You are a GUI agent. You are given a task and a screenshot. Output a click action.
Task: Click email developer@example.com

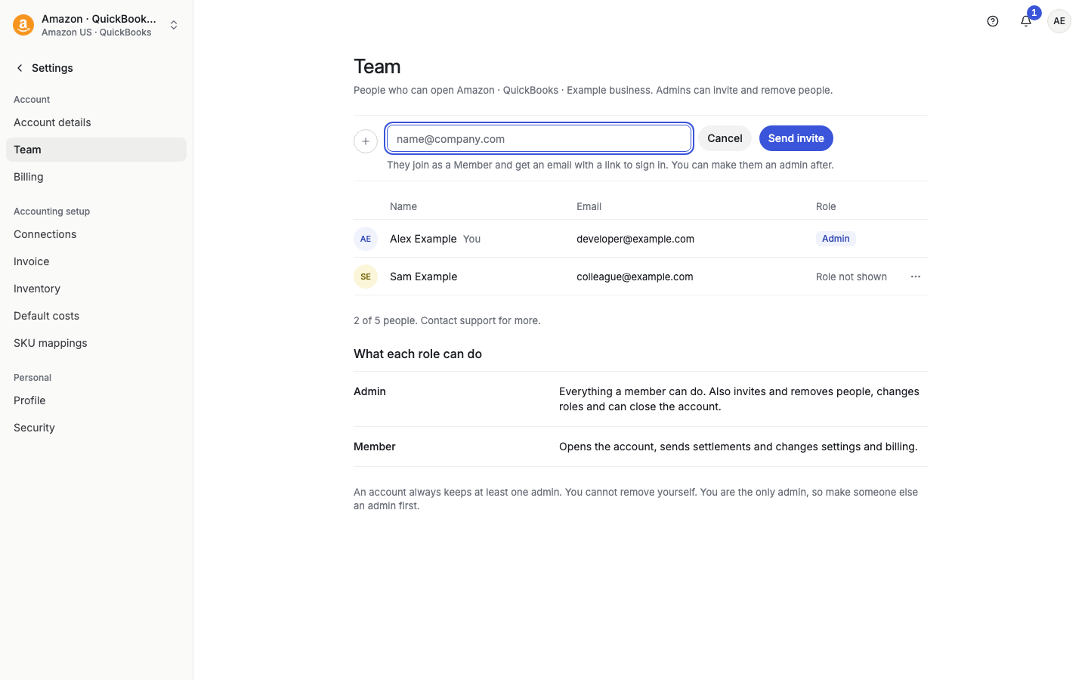635,239
